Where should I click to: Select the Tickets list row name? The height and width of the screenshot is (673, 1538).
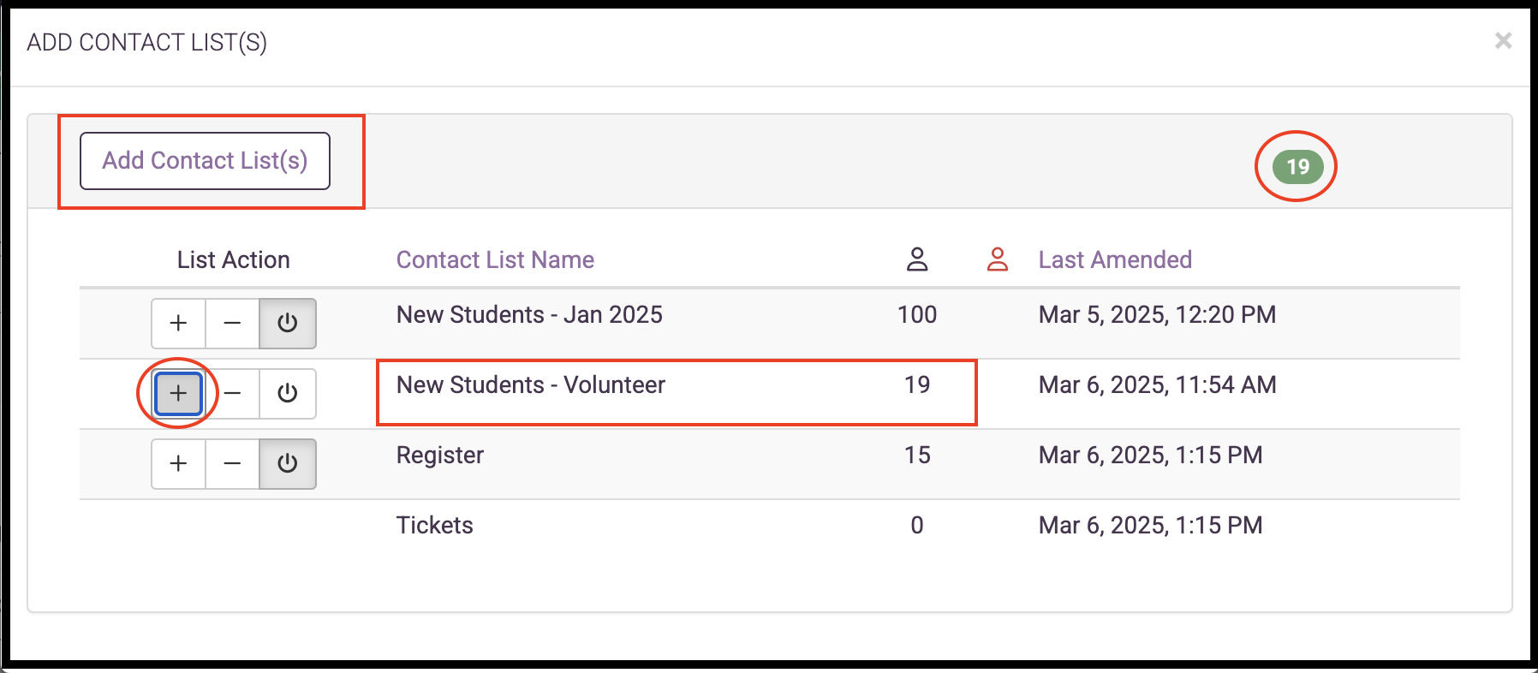coord(434,525)
